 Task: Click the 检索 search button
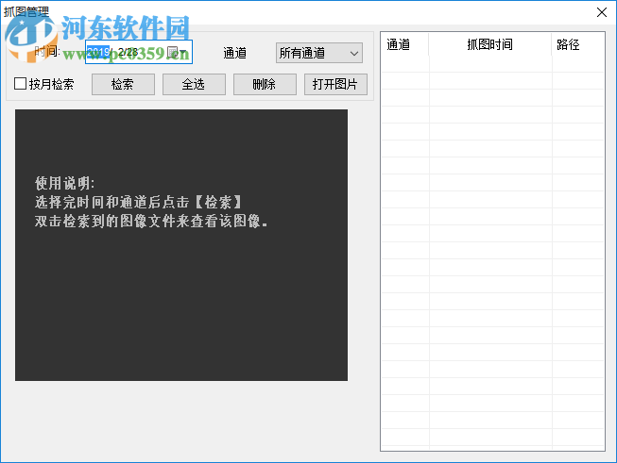[x=123, y=84]
